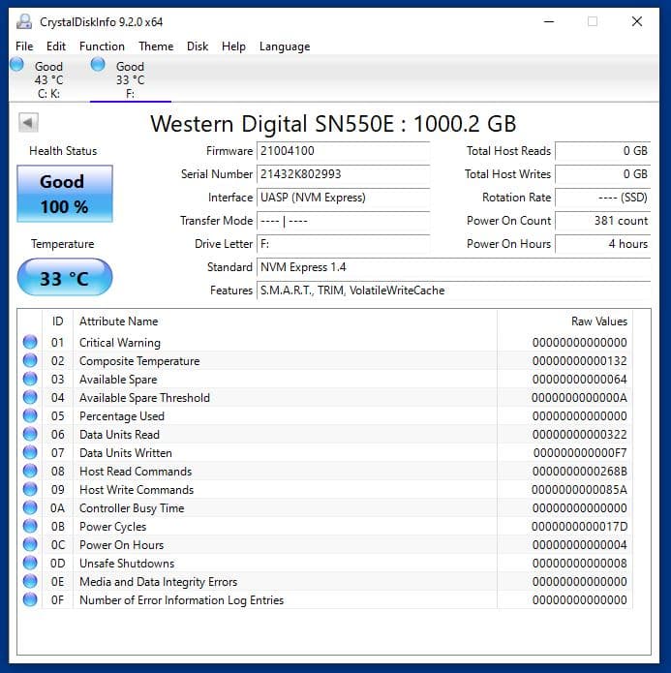Click status orb for Unsafe Shutdowns
The width and height of the screenshot is (671, 673).
(x=30, y=563)
